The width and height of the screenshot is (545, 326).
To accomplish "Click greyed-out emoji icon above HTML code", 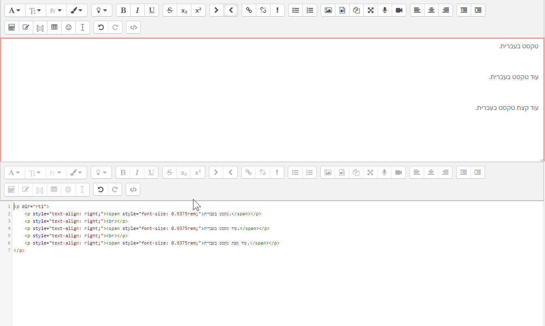I will (x=68, y=189).
